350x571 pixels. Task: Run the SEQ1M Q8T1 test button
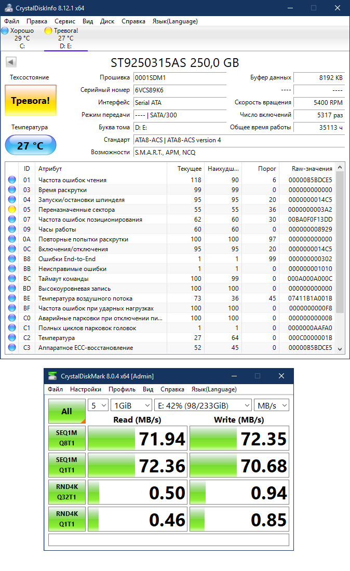click(x=67, y=438)
